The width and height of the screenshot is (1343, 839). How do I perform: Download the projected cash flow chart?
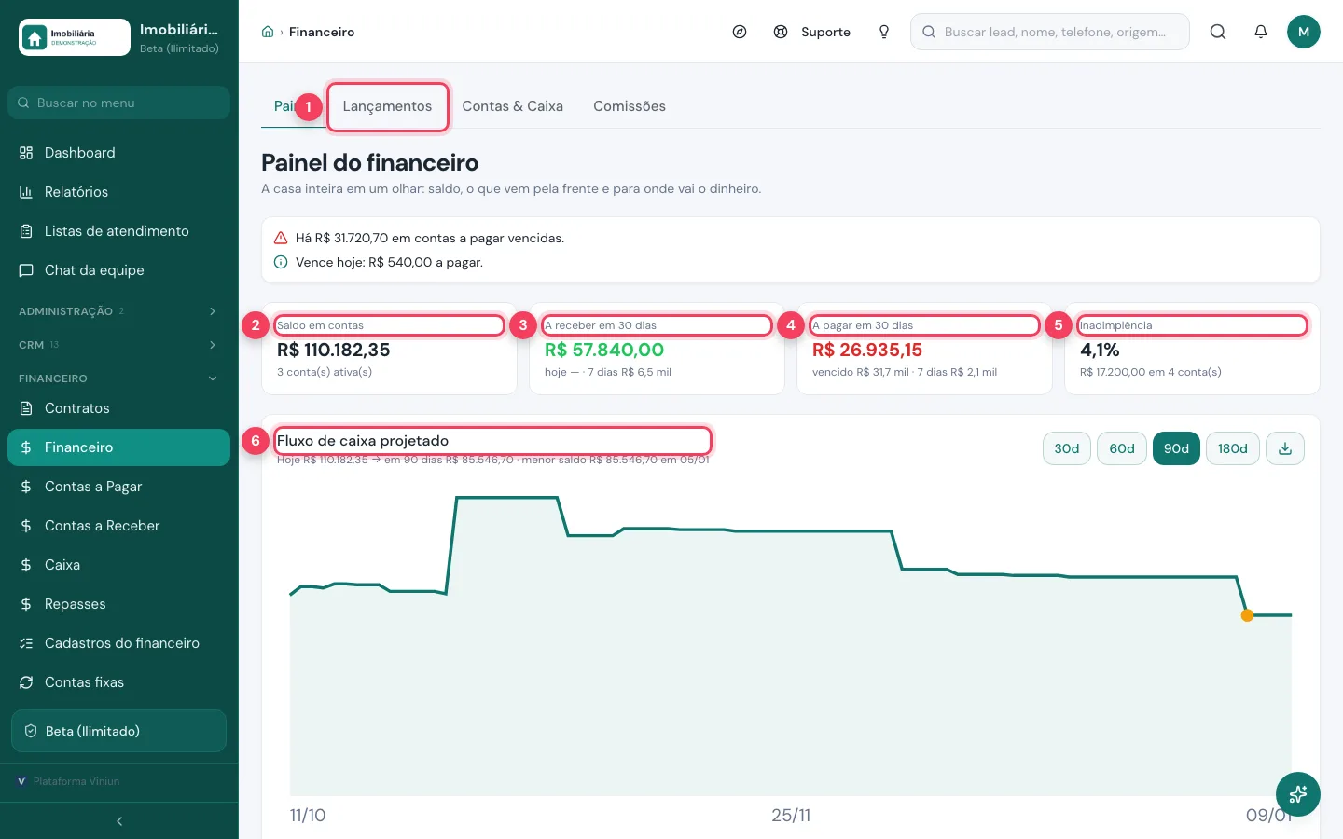click(x=1285, y=448)
